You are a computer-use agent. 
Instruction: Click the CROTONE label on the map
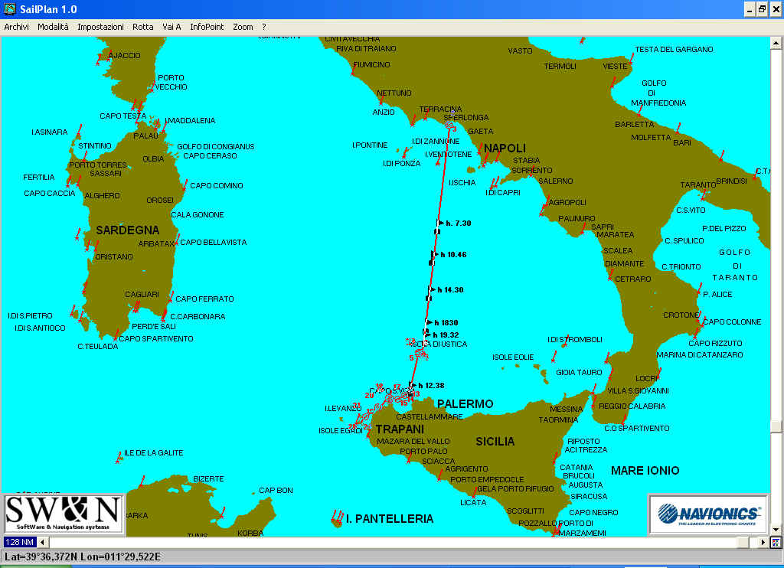click(x=681, y=315)
